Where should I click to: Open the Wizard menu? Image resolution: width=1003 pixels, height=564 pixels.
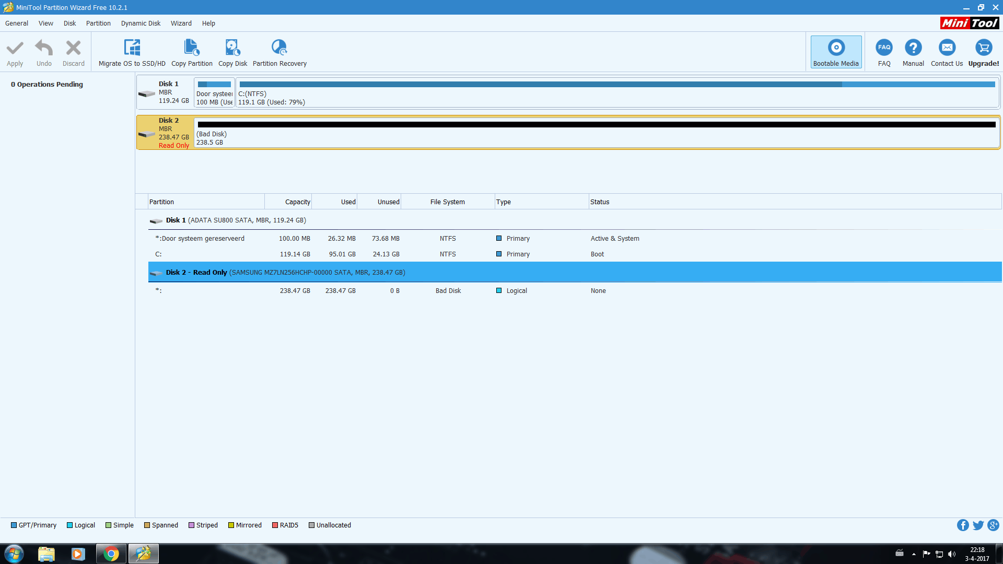(x=181, y=23)
